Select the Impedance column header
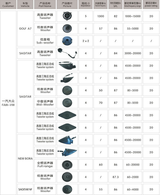160x195 pixels. click(86, 4)
